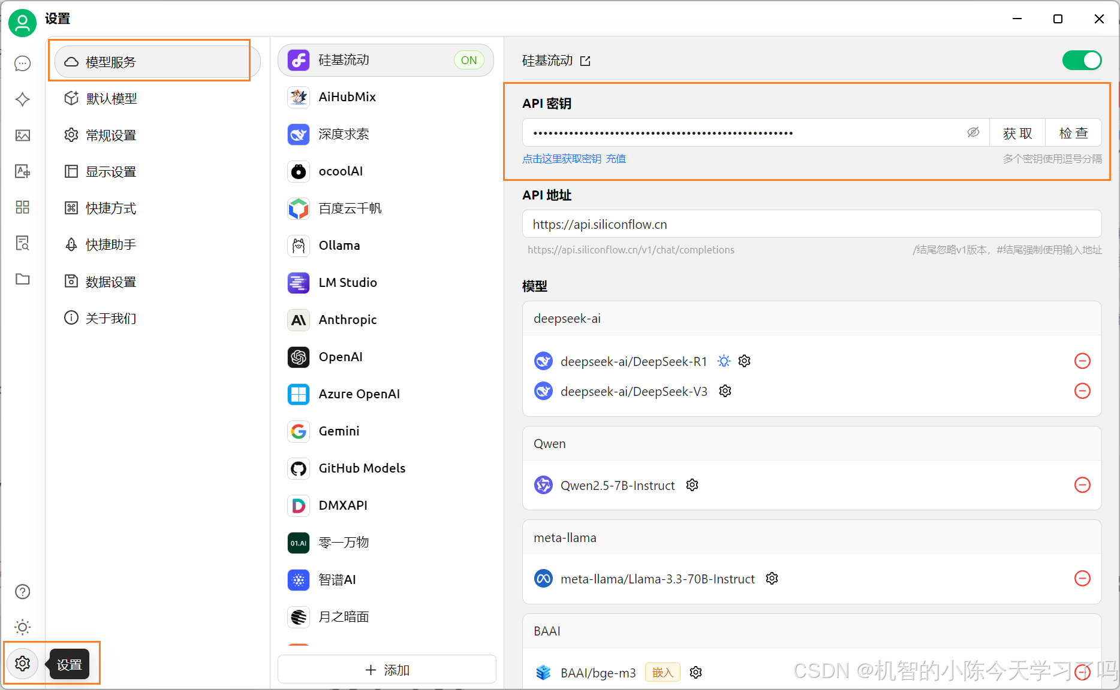Open settings gear for Llama-3.3-70B-Instruct
The width and height of the screenshot is (1120, 690).
coord(772,579)
